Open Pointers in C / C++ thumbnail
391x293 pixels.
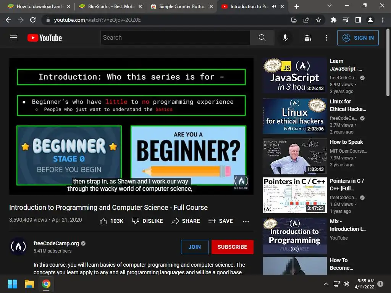tap(294, 195)
